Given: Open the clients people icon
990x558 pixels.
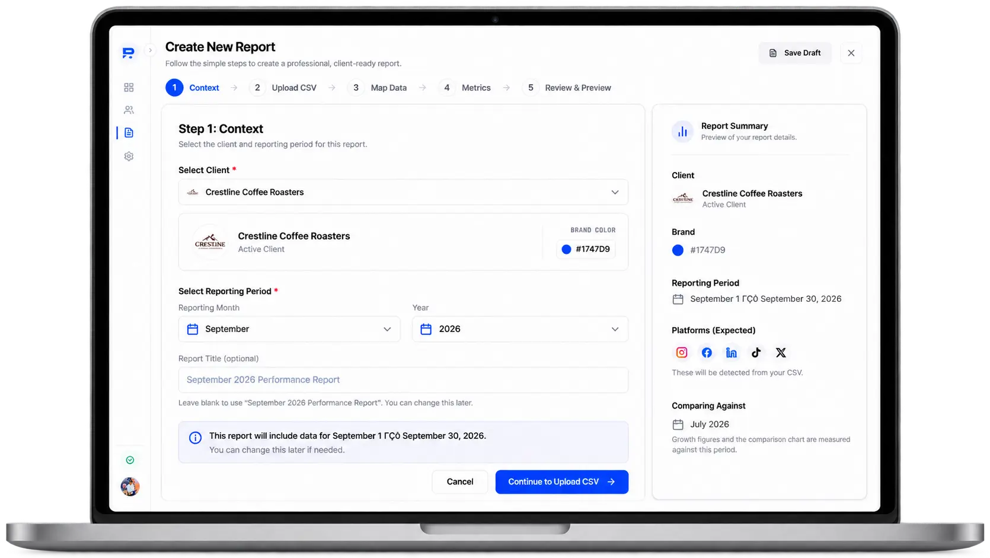Looking at the screenshot, I should (129, 110).
